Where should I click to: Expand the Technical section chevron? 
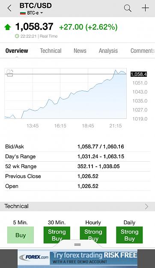point(146,206)
